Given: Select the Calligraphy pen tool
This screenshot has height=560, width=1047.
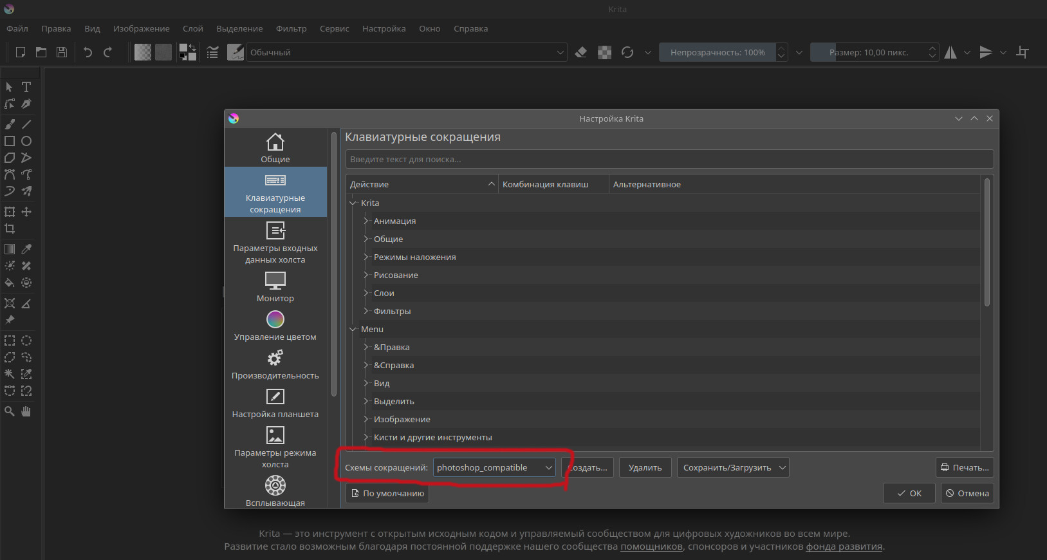Looking at the screenshot, I should pyautogui.click(x=26, y=104).
